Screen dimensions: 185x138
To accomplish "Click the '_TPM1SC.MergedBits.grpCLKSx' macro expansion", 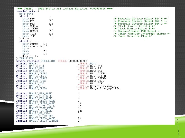I will coord(99,88).
